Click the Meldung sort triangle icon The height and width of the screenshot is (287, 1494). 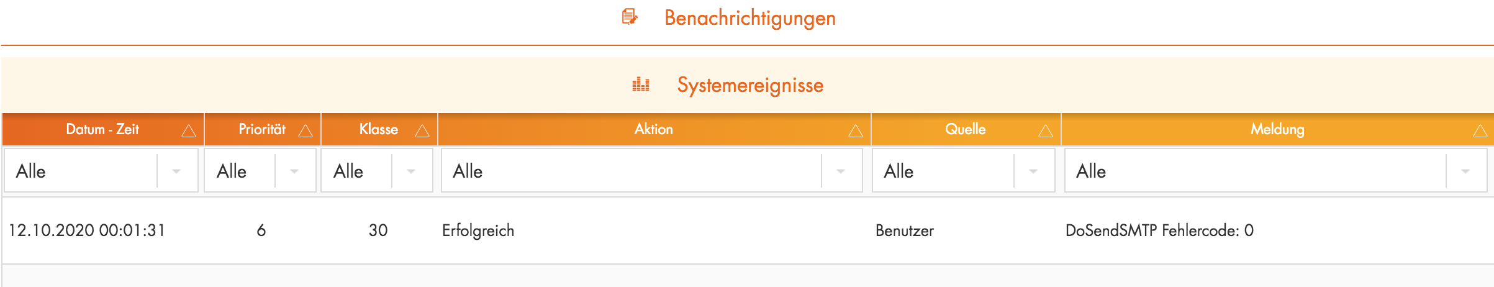coord(1480,130)
